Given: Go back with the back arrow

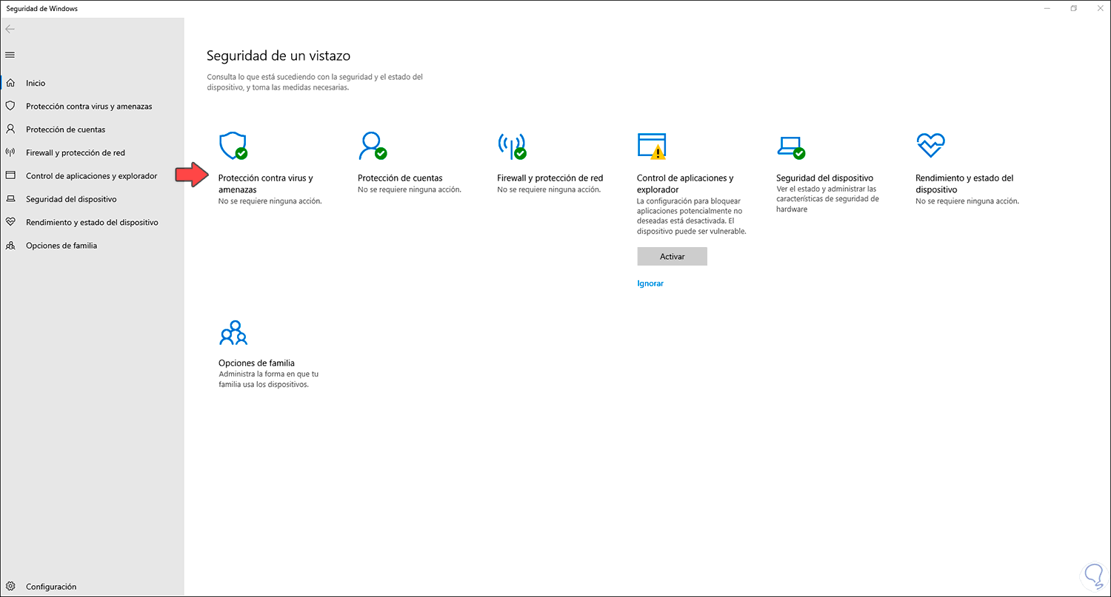Looking at the screenshot, I should [x=10, y=30].
